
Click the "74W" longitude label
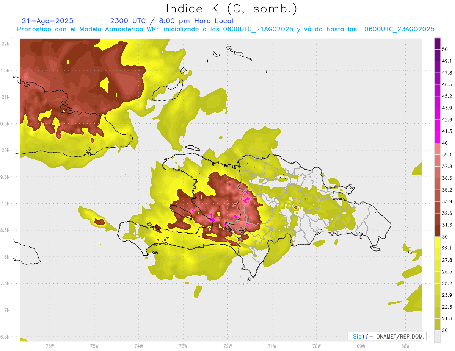(138, 346)
